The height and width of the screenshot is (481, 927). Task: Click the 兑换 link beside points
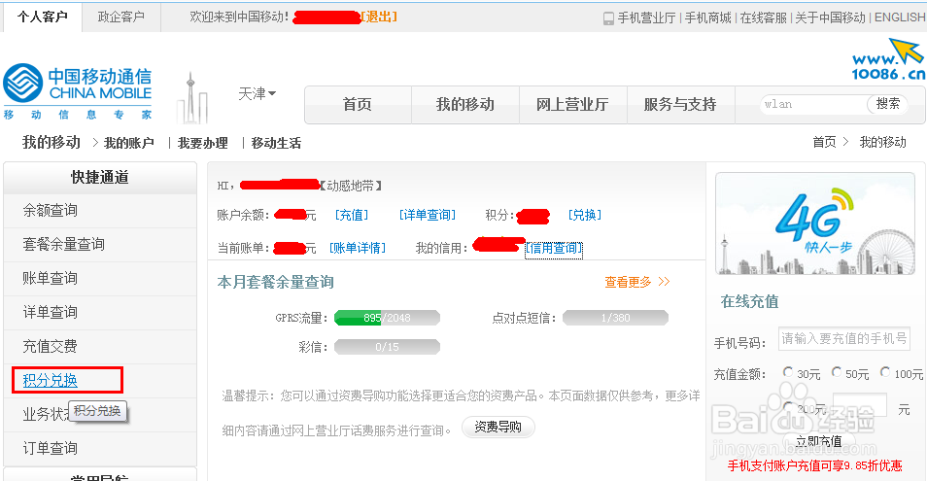[x=584, y=215]
